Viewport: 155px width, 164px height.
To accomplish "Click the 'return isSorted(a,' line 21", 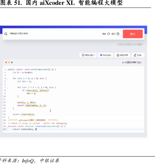I will coord(25,129).
